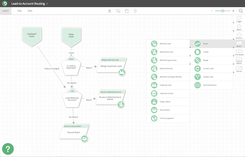Expand Match palette corner arrow
The width and height of the screenshot is (245, 157).
(x=233, y=31)
